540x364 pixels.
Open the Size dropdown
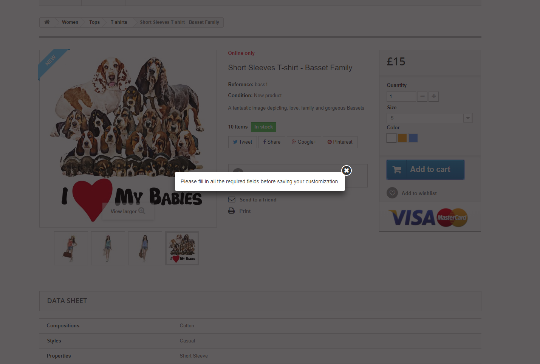pyautogui.click(x=429, y=118)
